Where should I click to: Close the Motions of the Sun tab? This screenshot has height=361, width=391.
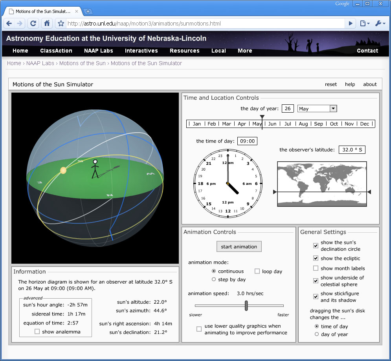(x=77, y=11)
